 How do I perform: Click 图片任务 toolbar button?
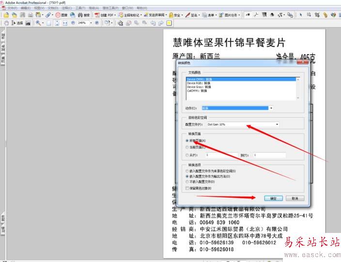[x=228, y=15]
